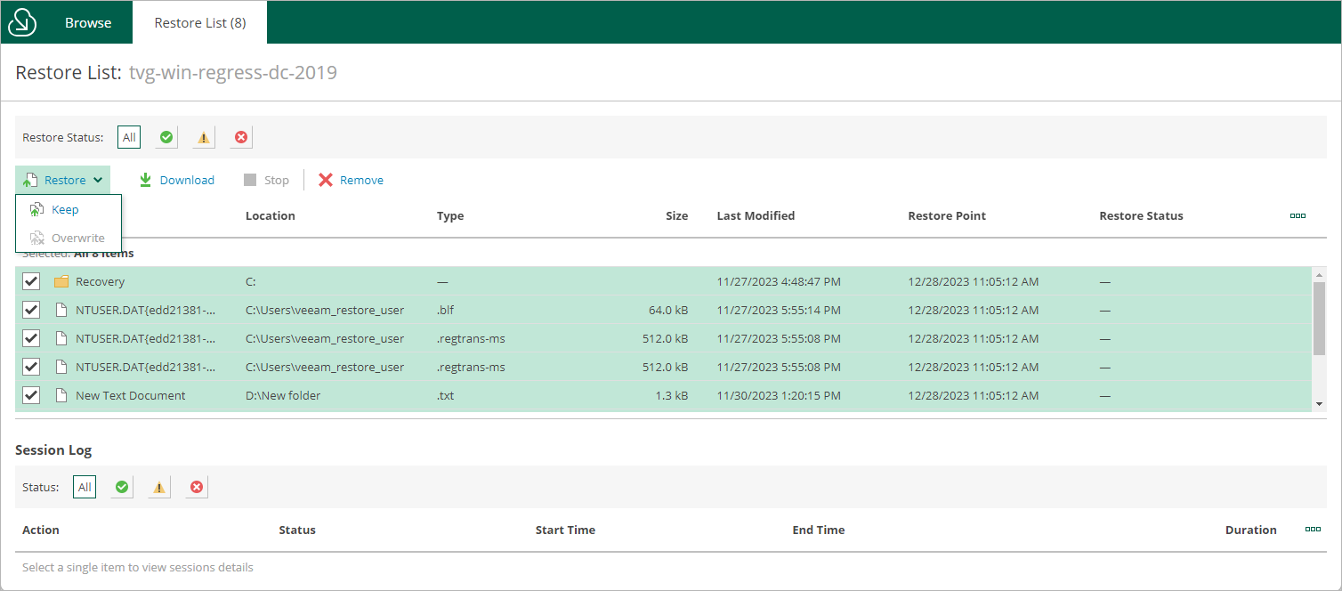Sort session log by Action column

pos(41,530)
